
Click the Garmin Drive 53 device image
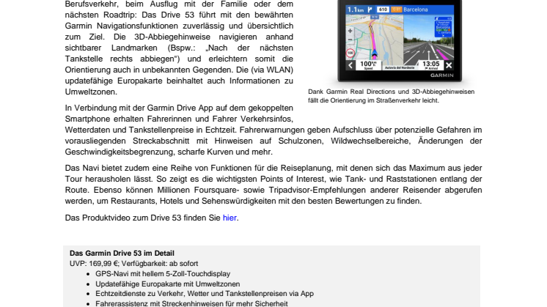pyautogui.click(x=400, y=41)
